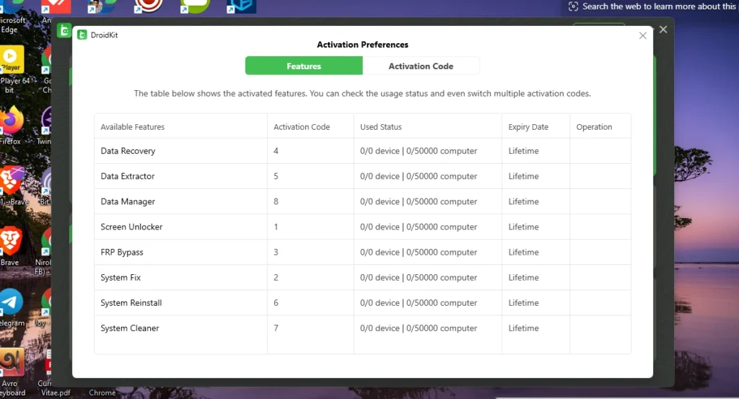Select the System Reinstall feature row
The height and width of the screenshot is (399, 739).
[362, 303]
